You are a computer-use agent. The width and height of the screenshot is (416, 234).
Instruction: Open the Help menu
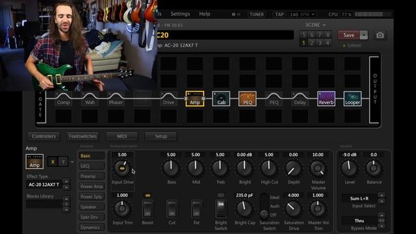click(x=205, y=14)
